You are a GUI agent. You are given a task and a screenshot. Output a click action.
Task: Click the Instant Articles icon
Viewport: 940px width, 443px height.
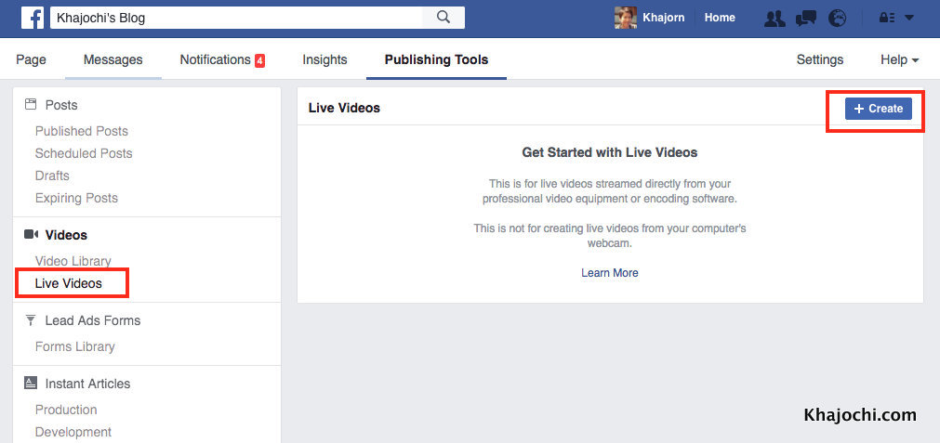pos(31,384)
